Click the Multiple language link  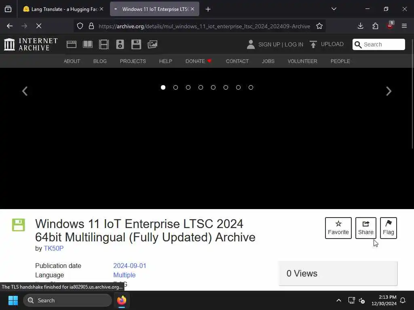[x=125, y=275]
